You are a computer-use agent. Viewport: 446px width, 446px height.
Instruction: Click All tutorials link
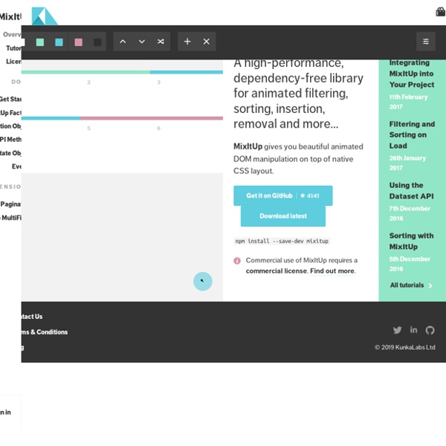click(407, 285)
